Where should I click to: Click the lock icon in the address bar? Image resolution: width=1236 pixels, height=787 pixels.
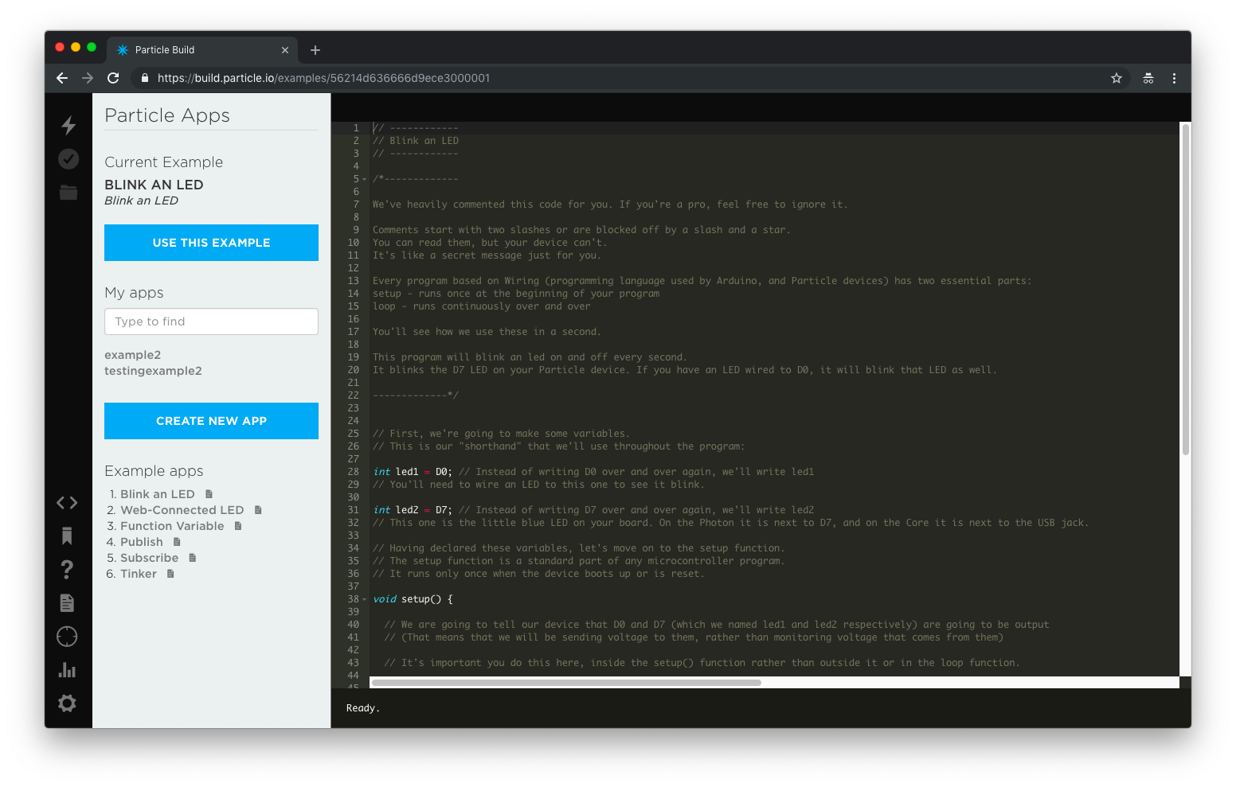145,78
